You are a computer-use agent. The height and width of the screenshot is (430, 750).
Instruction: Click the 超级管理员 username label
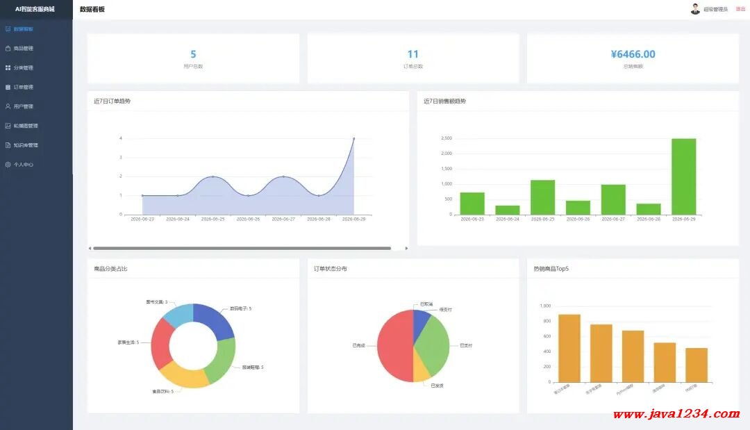[x=715, y=10]
